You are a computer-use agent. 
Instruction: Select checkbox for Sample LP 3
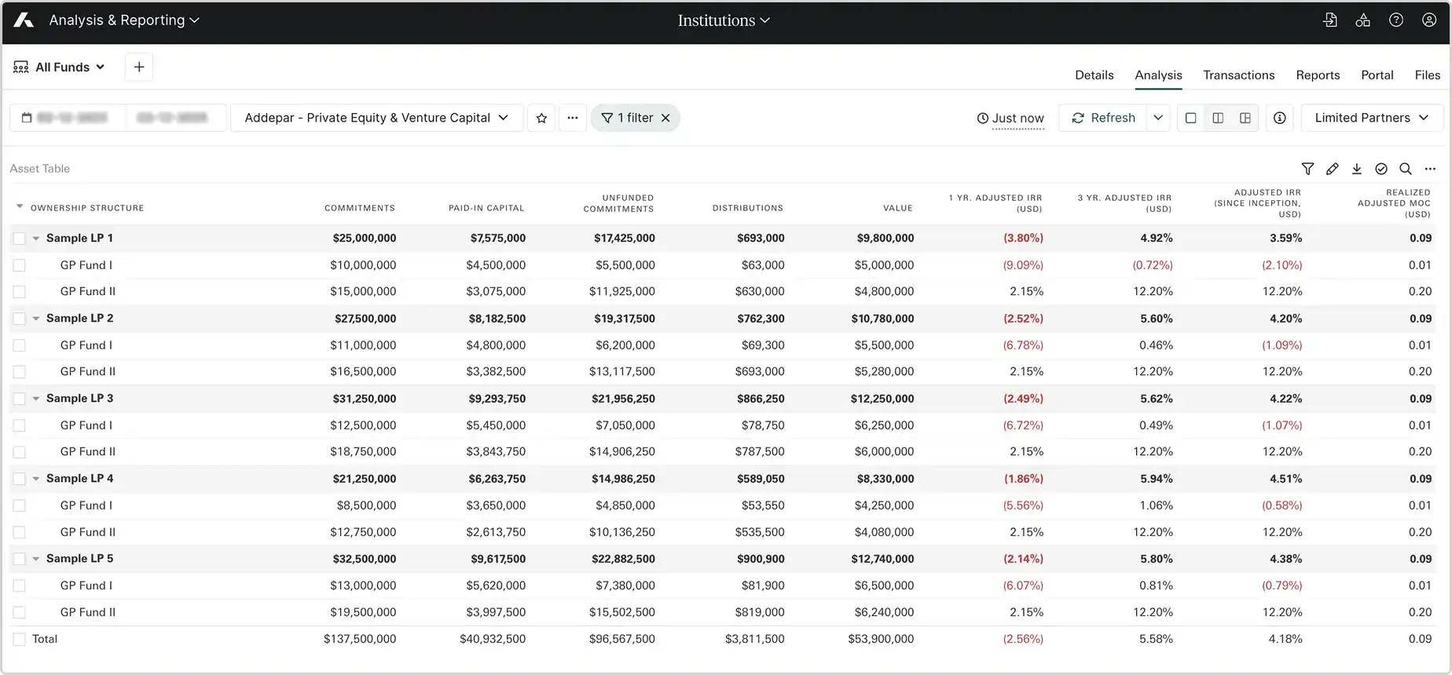(20, 399)
